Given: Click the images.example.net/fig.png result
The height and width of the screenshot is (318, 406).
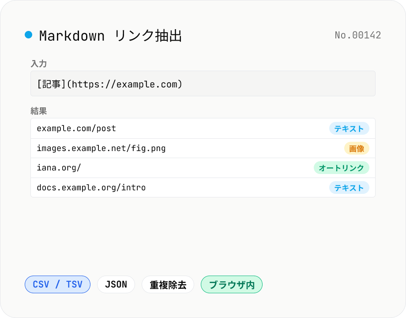Looking at the screenshot, I should point(203,148).
